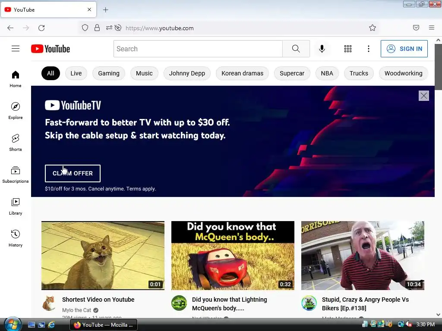The height and width of the screenshot is (331, 442).
Task: Click Mylo the Cat channel avatar
Action: pyautogui.click(x=49, y=303)
